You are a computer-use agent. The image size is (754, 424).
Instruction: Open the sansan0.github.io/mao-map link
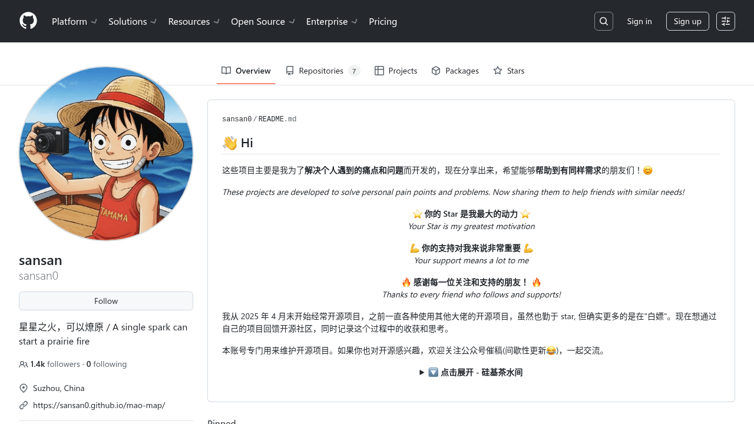click(99, 405)
